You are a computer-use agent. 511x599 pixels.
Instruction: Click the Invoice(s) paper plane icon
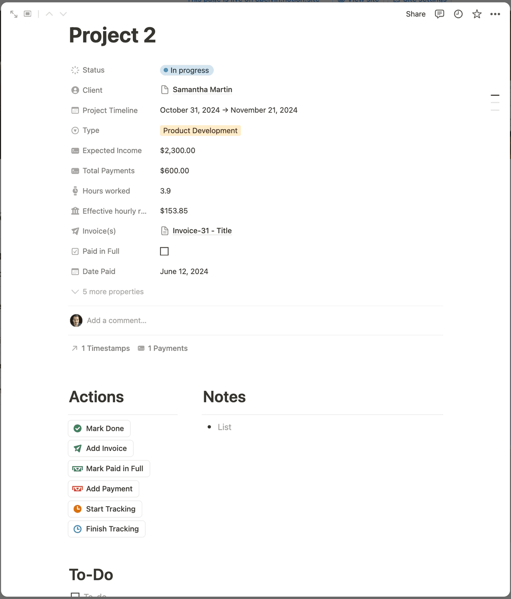coord(75,231)
